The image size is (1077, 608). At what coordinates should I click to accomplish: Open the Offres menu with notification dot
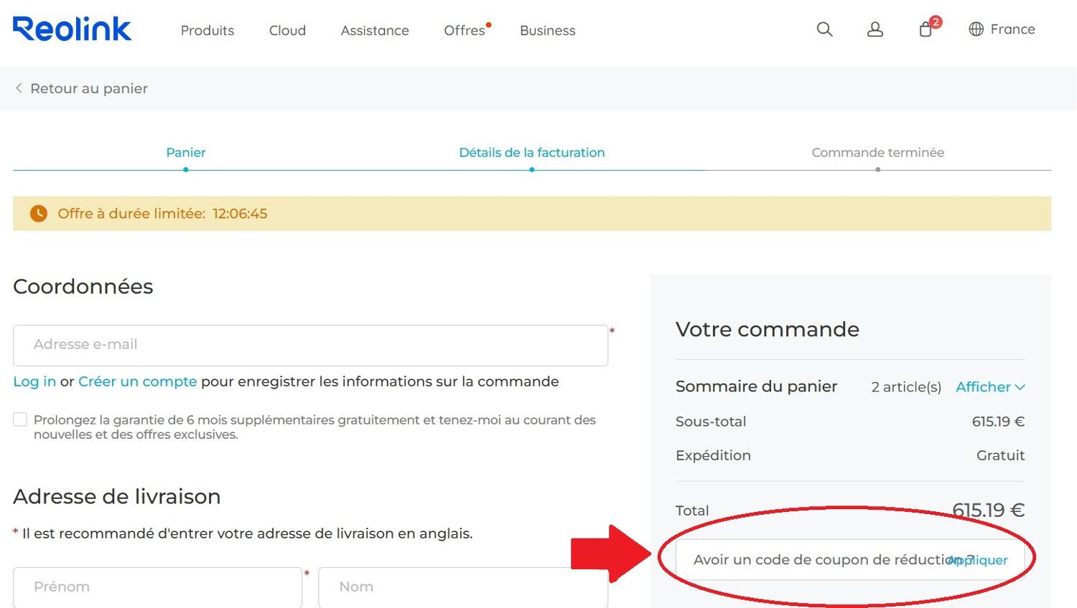coord(465,31)
